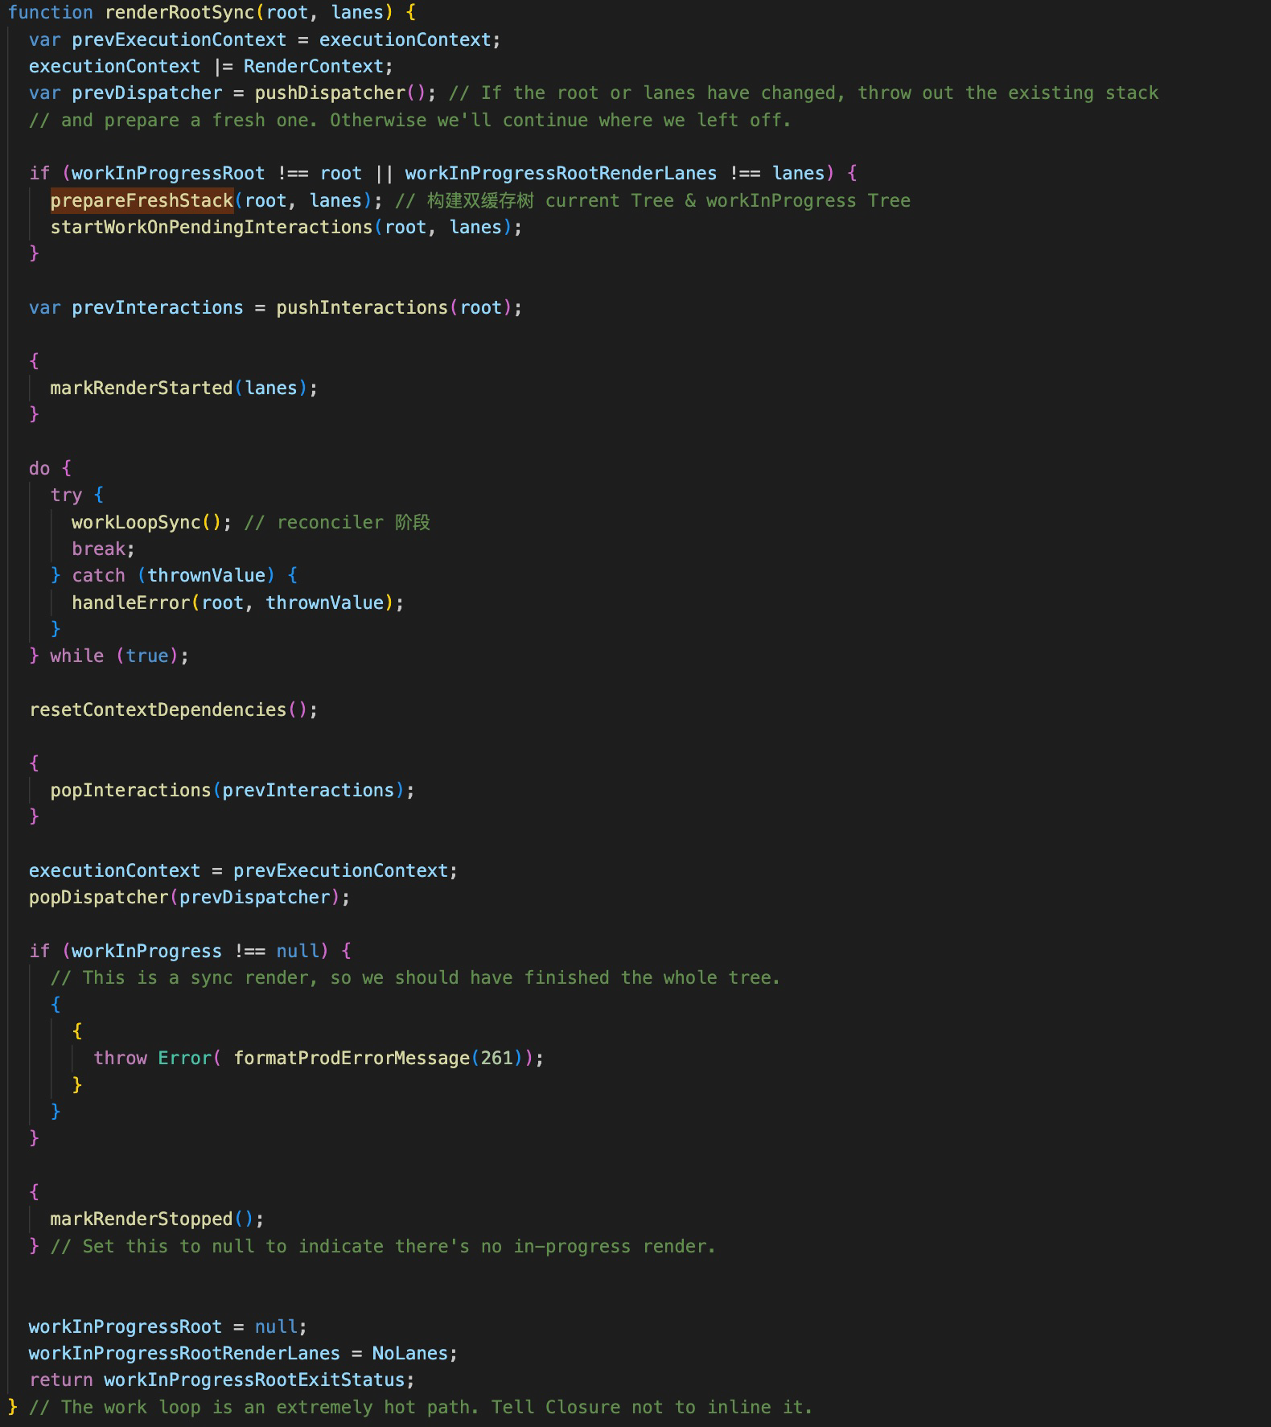Click popDispatcher(prevDispatcher) call
The width and height of the screenshot is (1271, 1427).
[184, 897]
